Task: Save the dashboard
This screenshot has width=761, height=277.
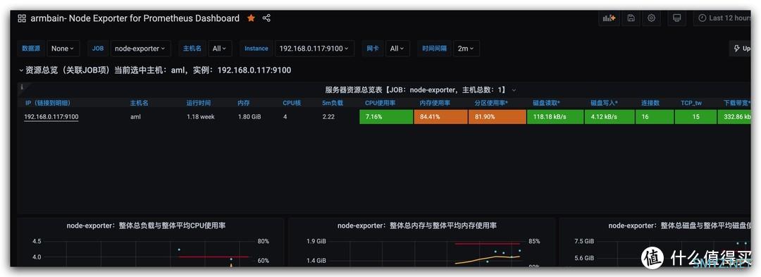Action: pos(631,18)
